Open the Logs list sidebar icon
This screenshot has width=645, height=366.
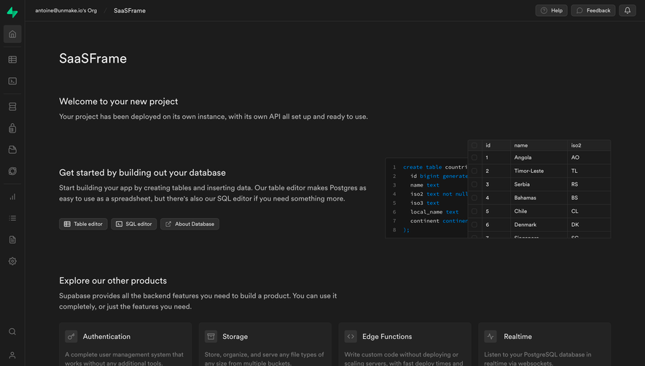coord(12,218)
